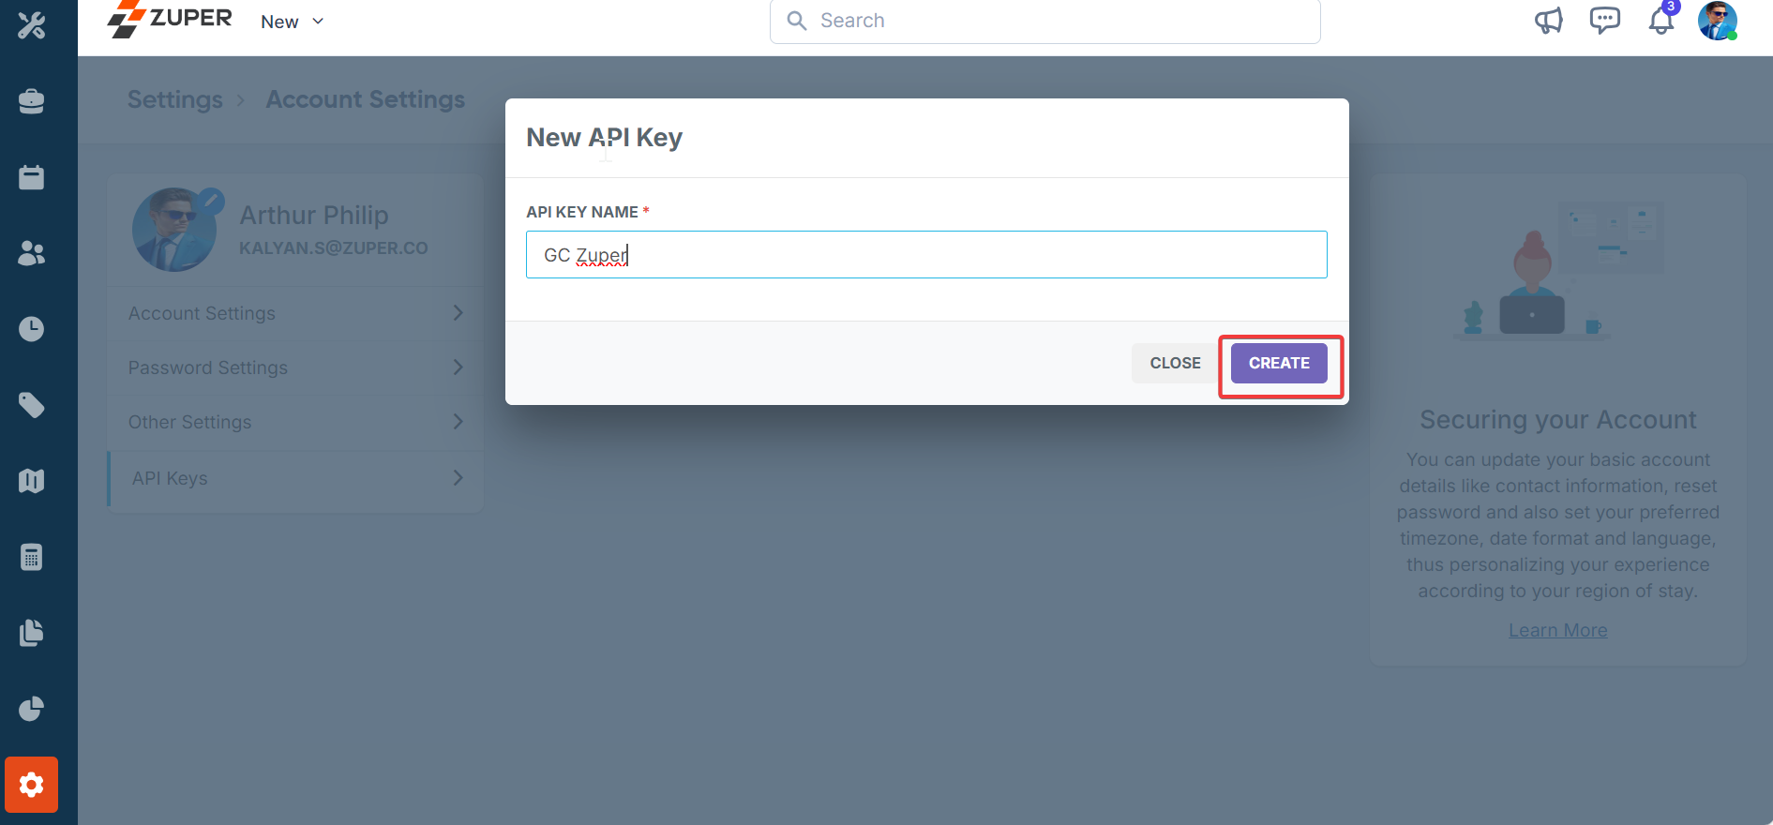Open the notifications bell icon
1773x825 pixels.
coord(1661,21)
